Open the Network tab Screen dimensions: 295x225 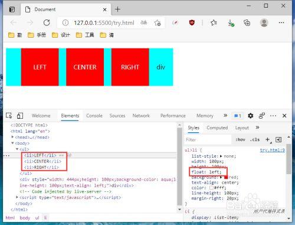point(141,116)
